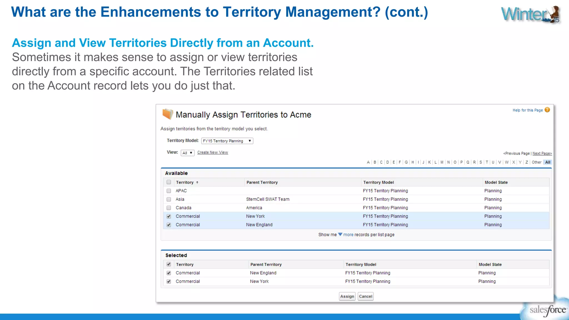Click the Asia territory name
This screenshot has height=320, width=569.
(x=180, y=199)
